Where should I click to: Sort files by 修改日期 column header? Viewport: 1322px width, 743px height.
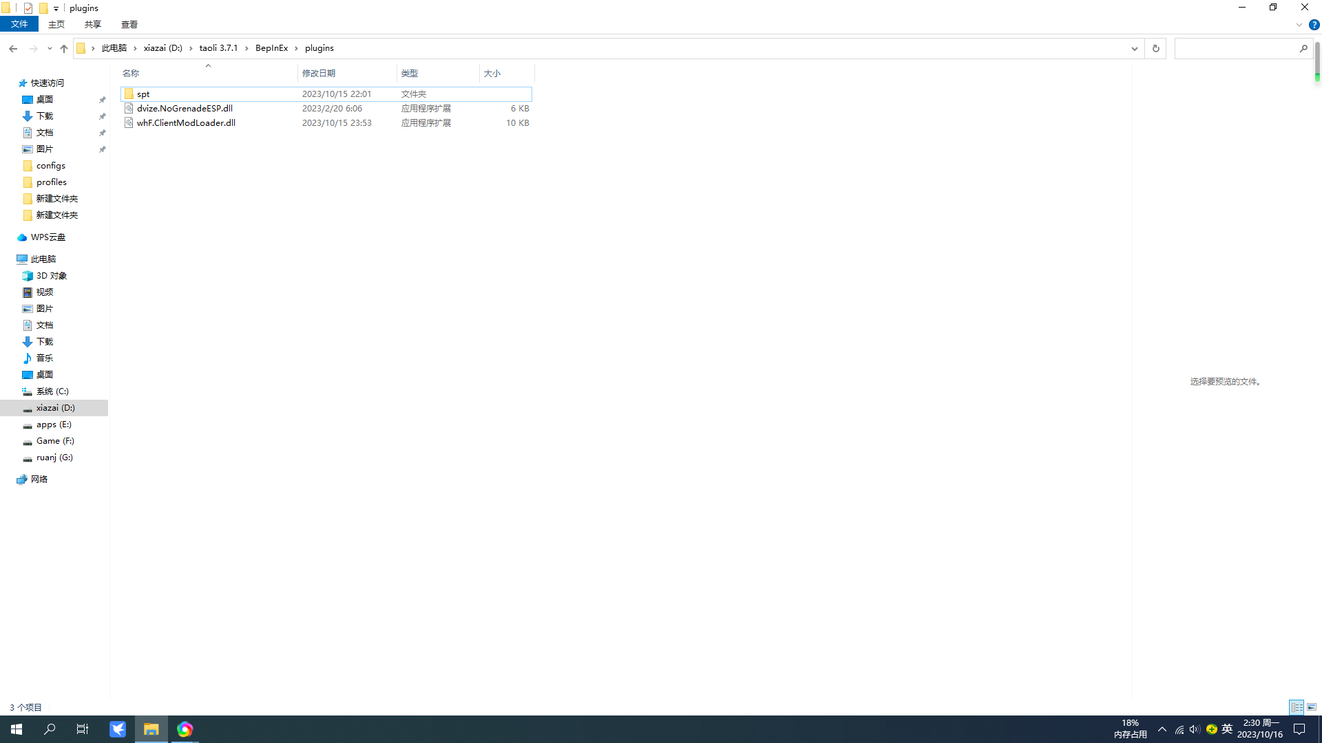[x=347, y=73]
